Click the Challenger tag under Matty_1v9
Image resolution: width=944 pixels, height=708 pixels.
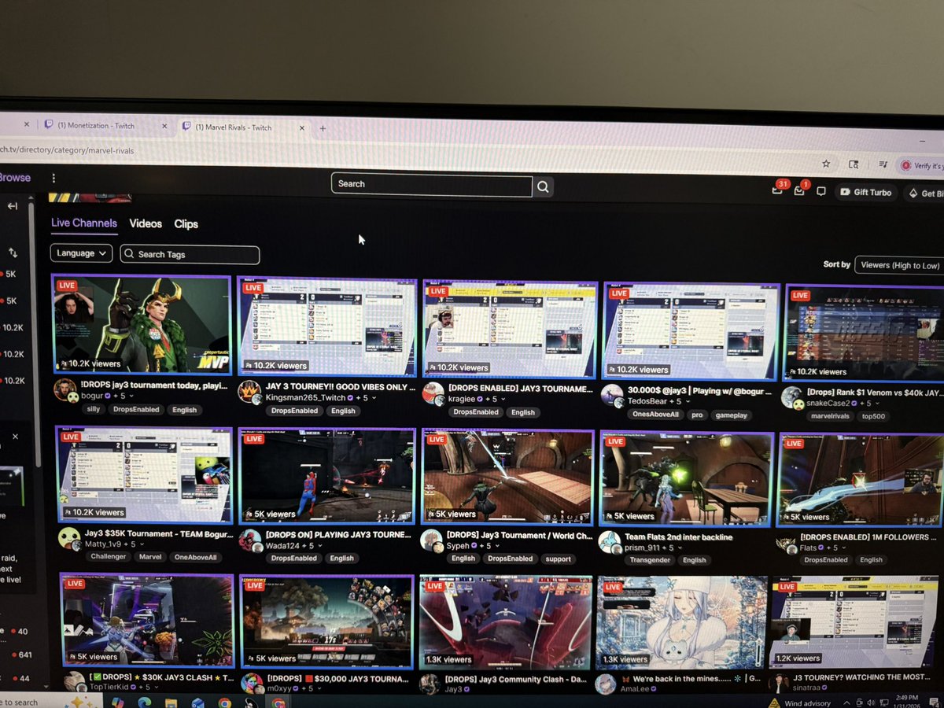click(x=108, y=557)
